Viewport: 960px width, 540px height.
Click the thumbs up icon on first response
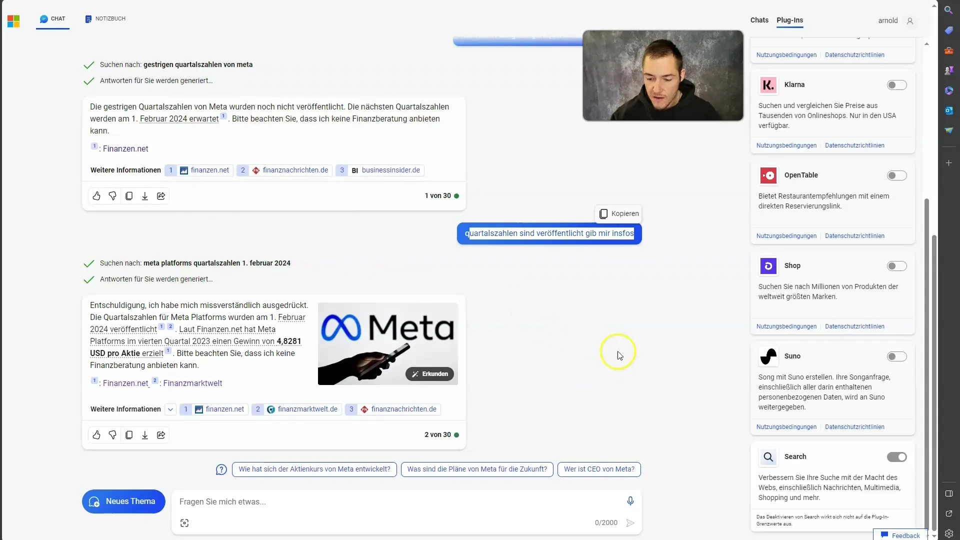pyautogui.click(x=96, y=195)
